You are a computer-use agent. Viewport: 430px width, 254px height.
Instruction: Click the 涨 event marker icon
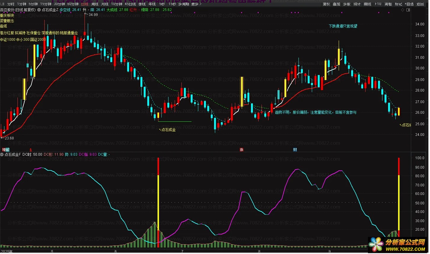point(241,150)
